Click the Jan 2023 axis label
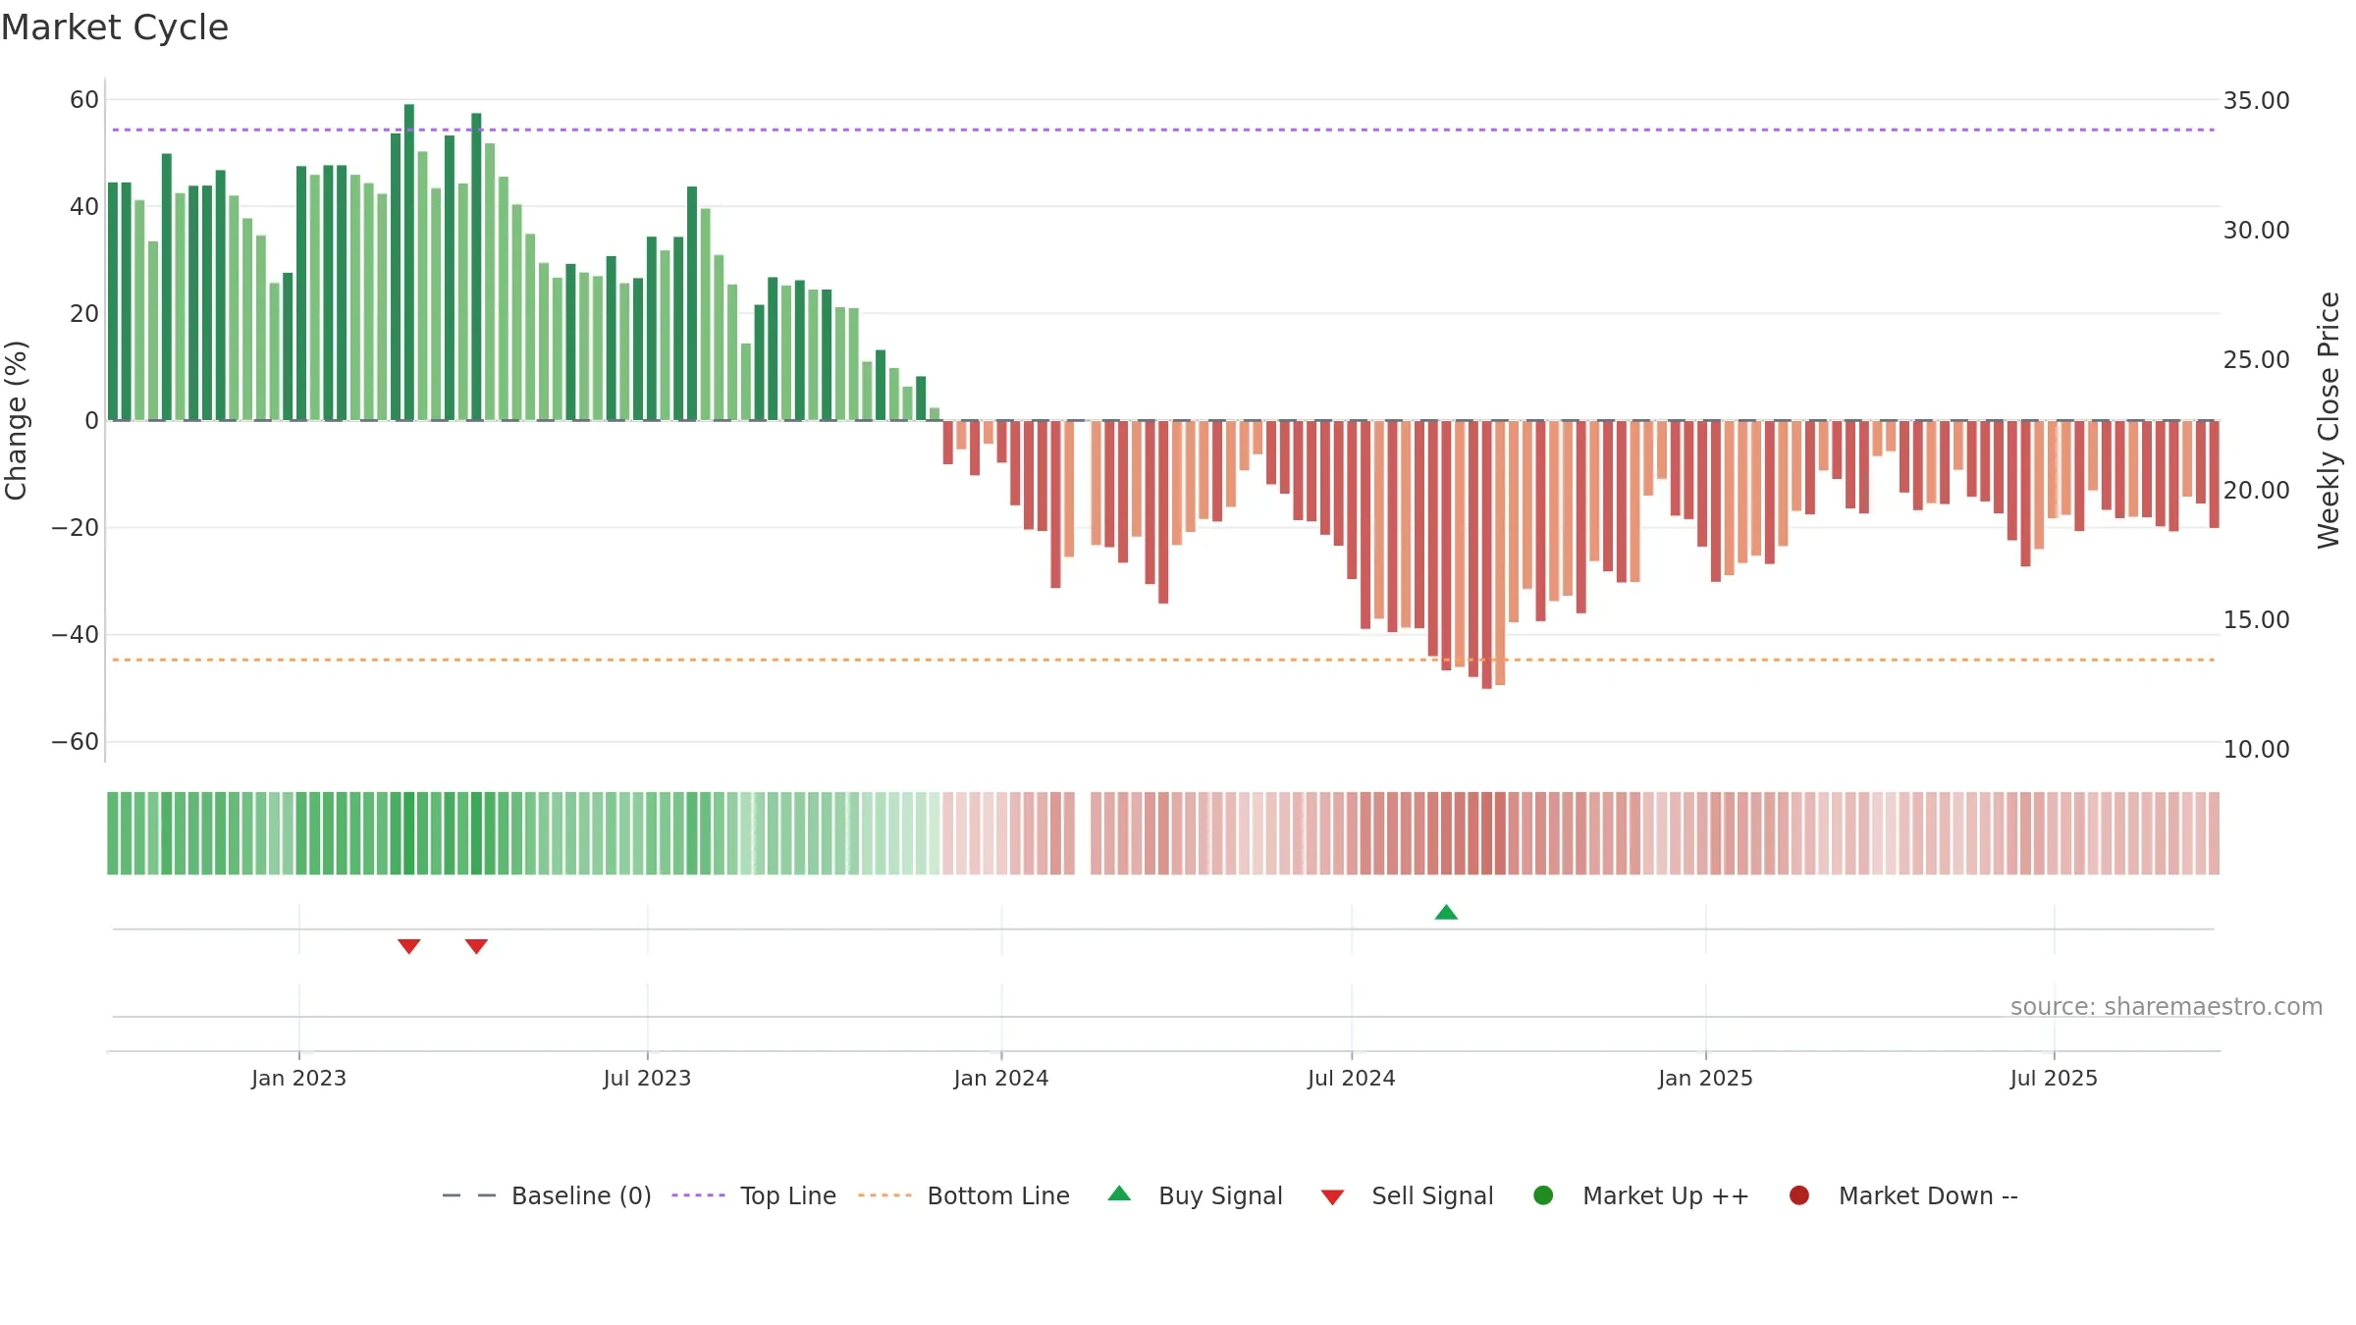 (298, 1079)
